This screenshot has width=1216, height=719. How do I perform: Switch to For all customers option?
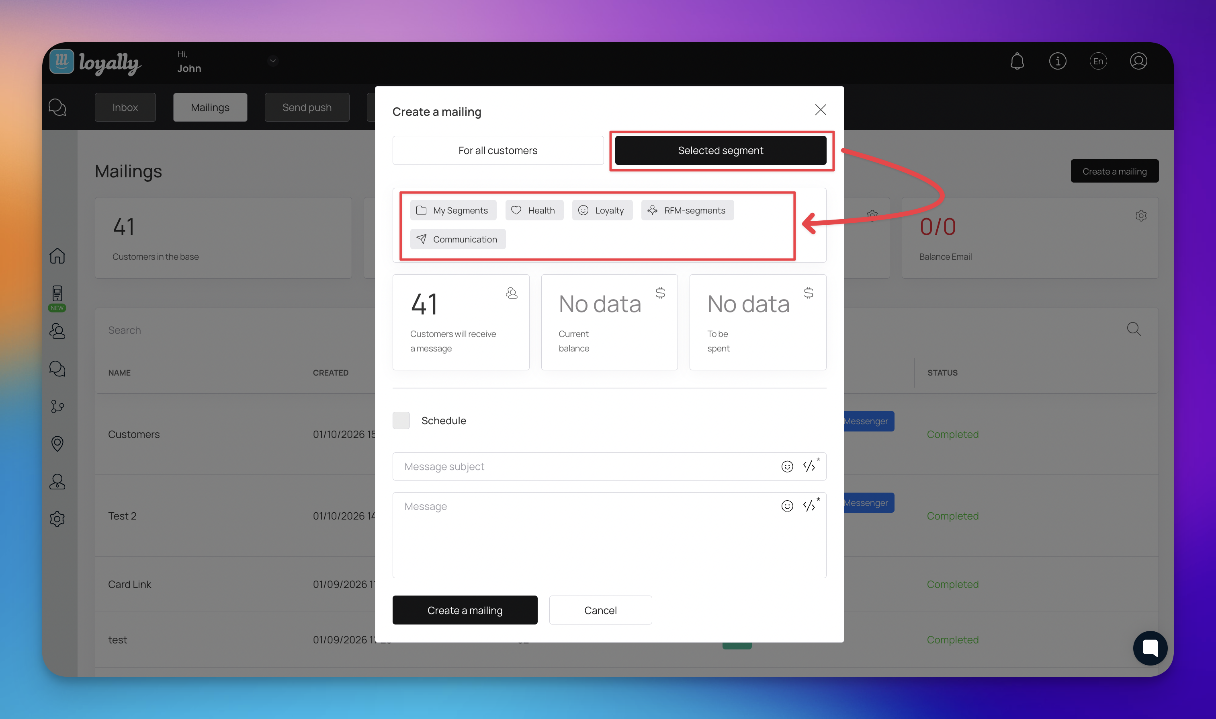coord(497,151)
